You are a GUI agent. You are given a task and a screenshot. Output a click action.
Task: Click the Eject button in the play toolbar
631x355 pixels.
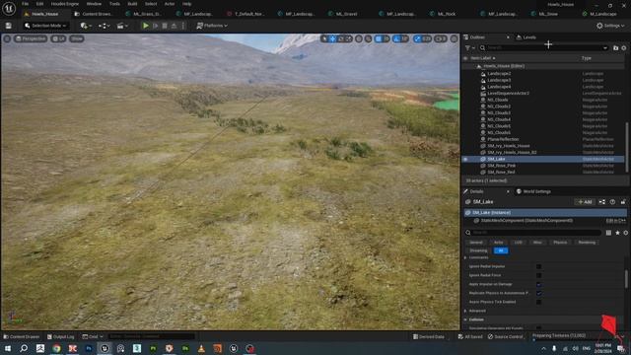pos(174,26)
